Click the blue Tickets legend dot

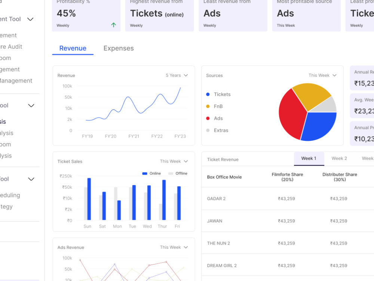[x=208, y=94]
